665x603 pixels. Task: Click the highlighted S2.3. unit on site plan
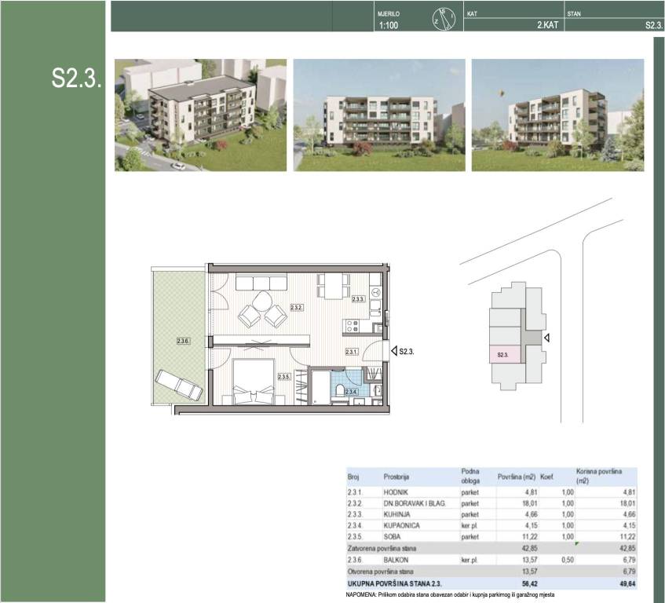click(505, 355)
